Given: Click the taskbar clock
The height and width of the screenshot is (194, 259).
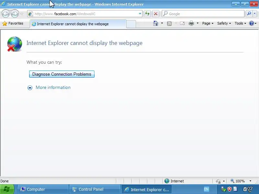Looking at the screenshot, I should [248, 189].
